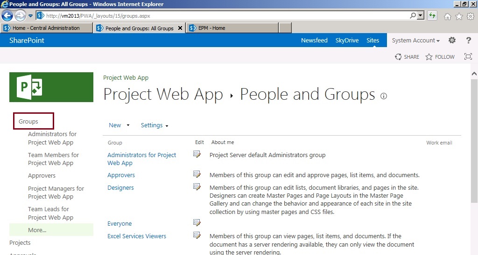The image size is (478, 255).
Task: Click More... in the Groups navigation
Action: (37, 230)
